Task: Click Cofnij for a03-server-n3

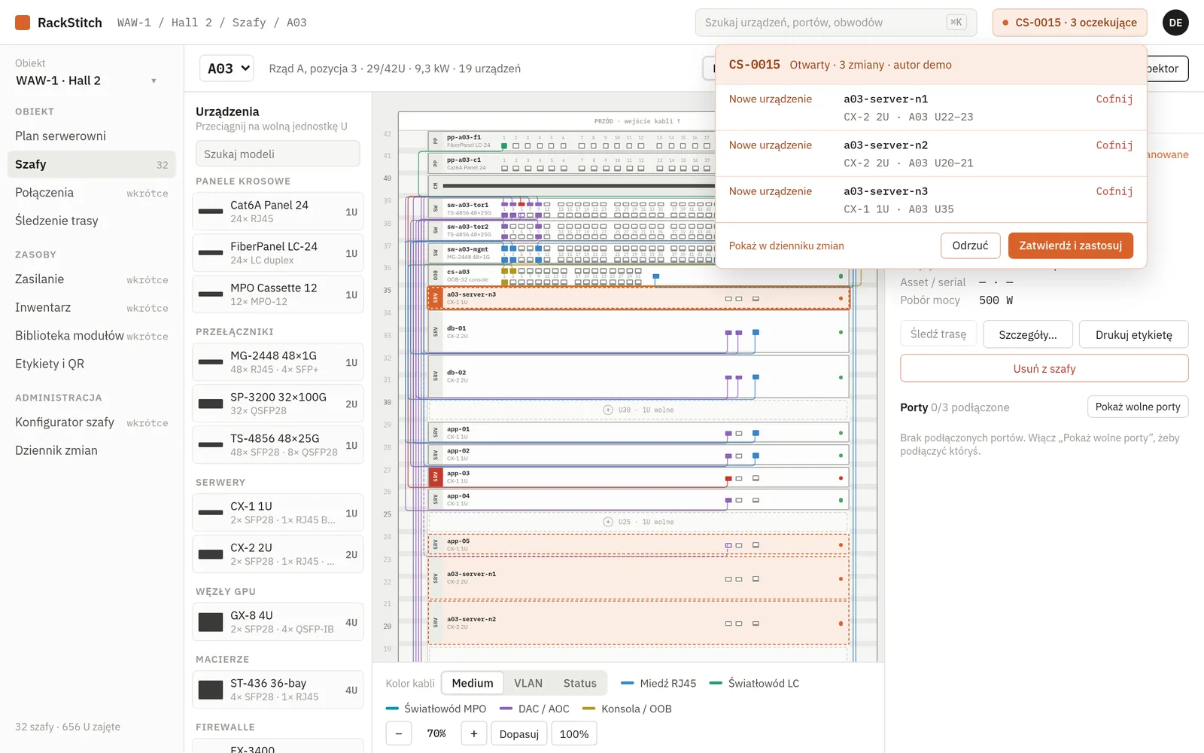Action: (x=1114, y=191)
